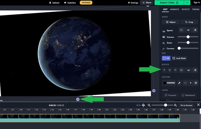The image size is (201, 129).
Task: Toggle the Fill size option
Action: pos(166,58)
